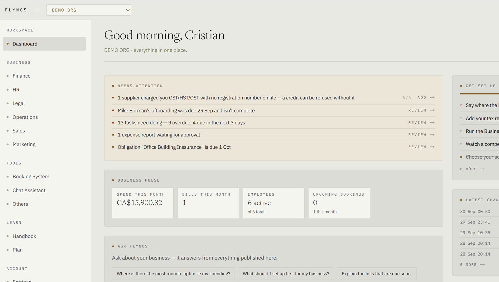Open the 'Run the Busine…' setup step
This screenshot has width=499, height=282.
(x=482, y=131)
